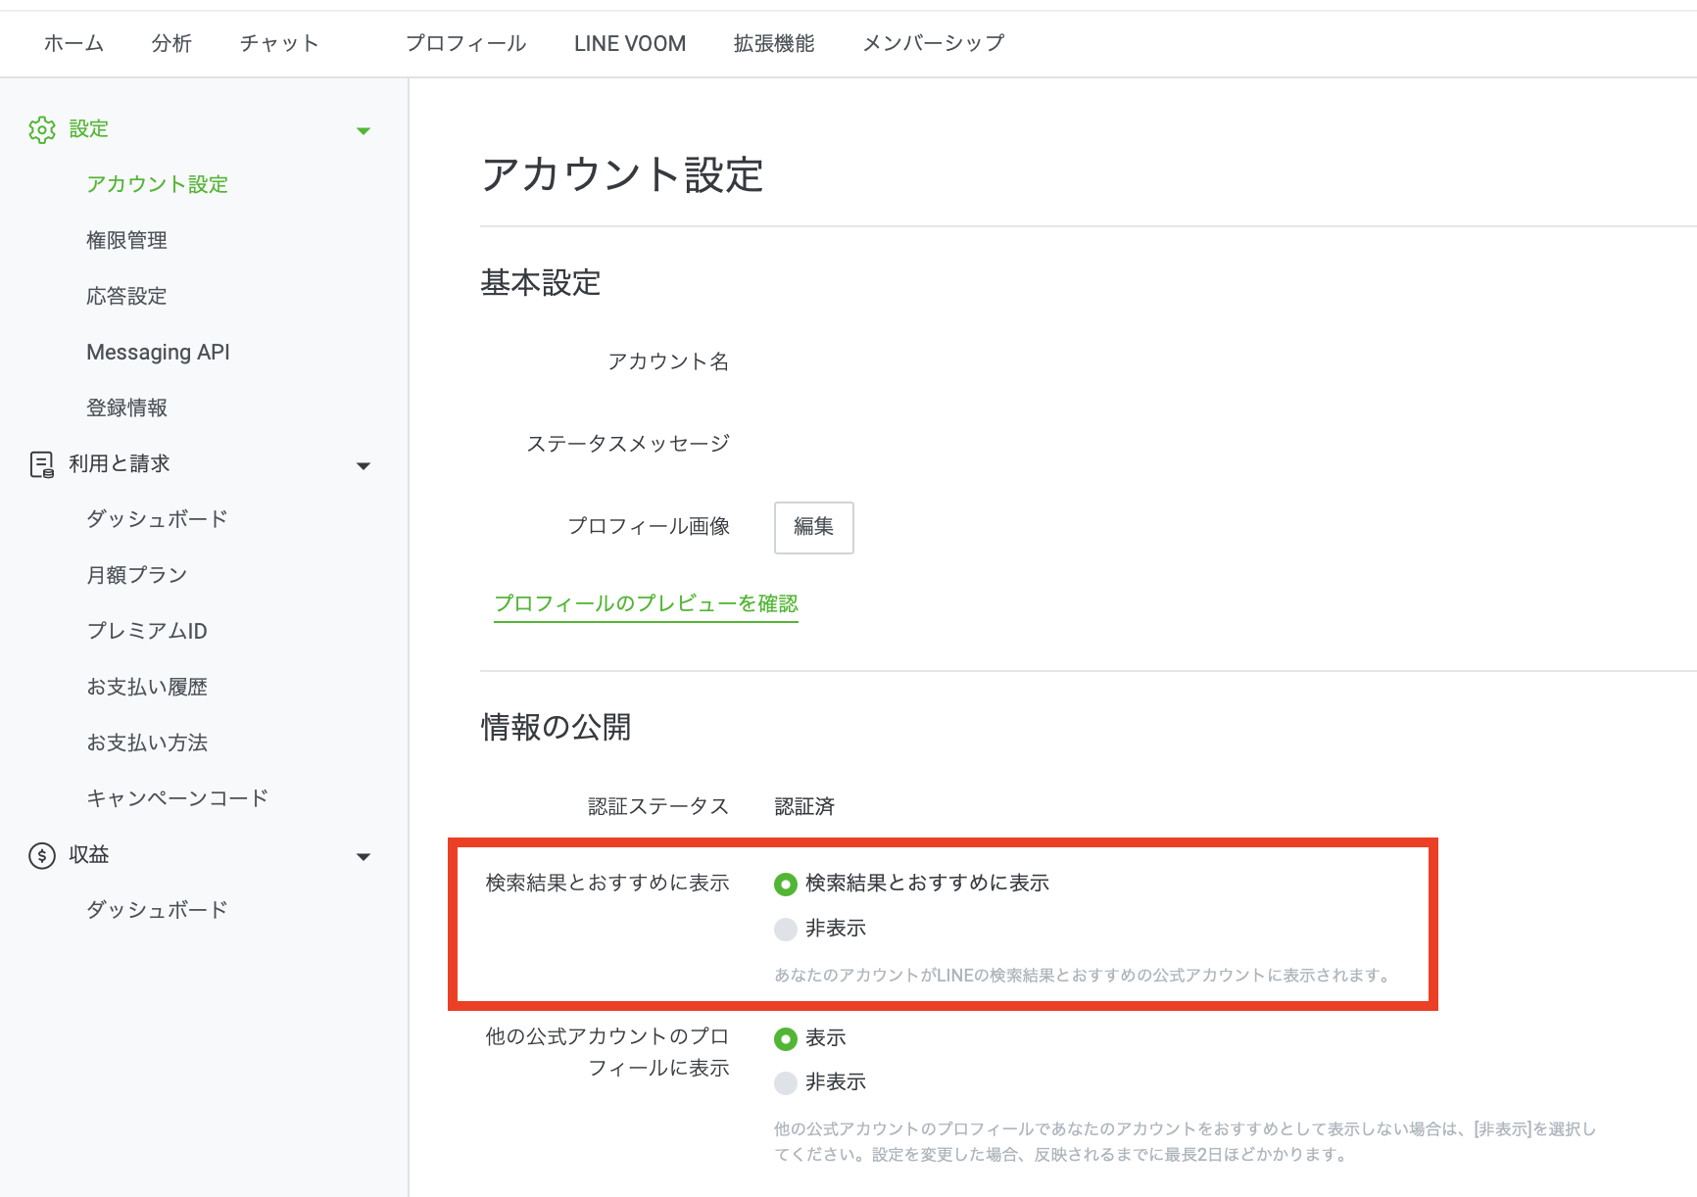Open the LINE VOOM tab
The width and height of the screenshot is (1697, 1197).
[629, 43]
